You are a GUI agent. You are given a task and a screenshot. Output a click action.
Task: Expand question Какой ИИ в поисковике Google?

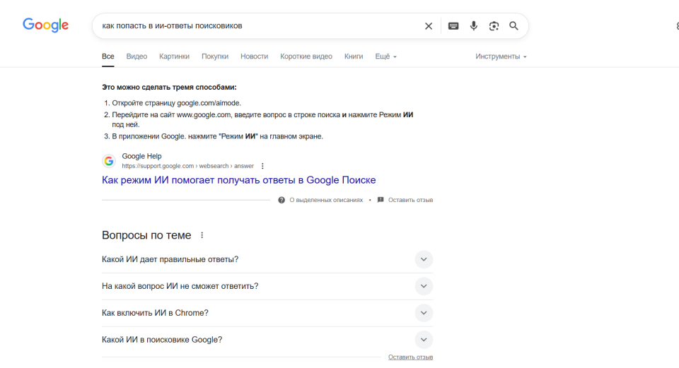[x=423, y=340]
